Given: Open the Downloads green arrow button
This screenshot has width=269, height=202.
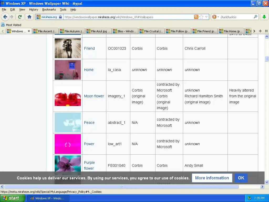Looking at the screenshot, I should (264, 17).
